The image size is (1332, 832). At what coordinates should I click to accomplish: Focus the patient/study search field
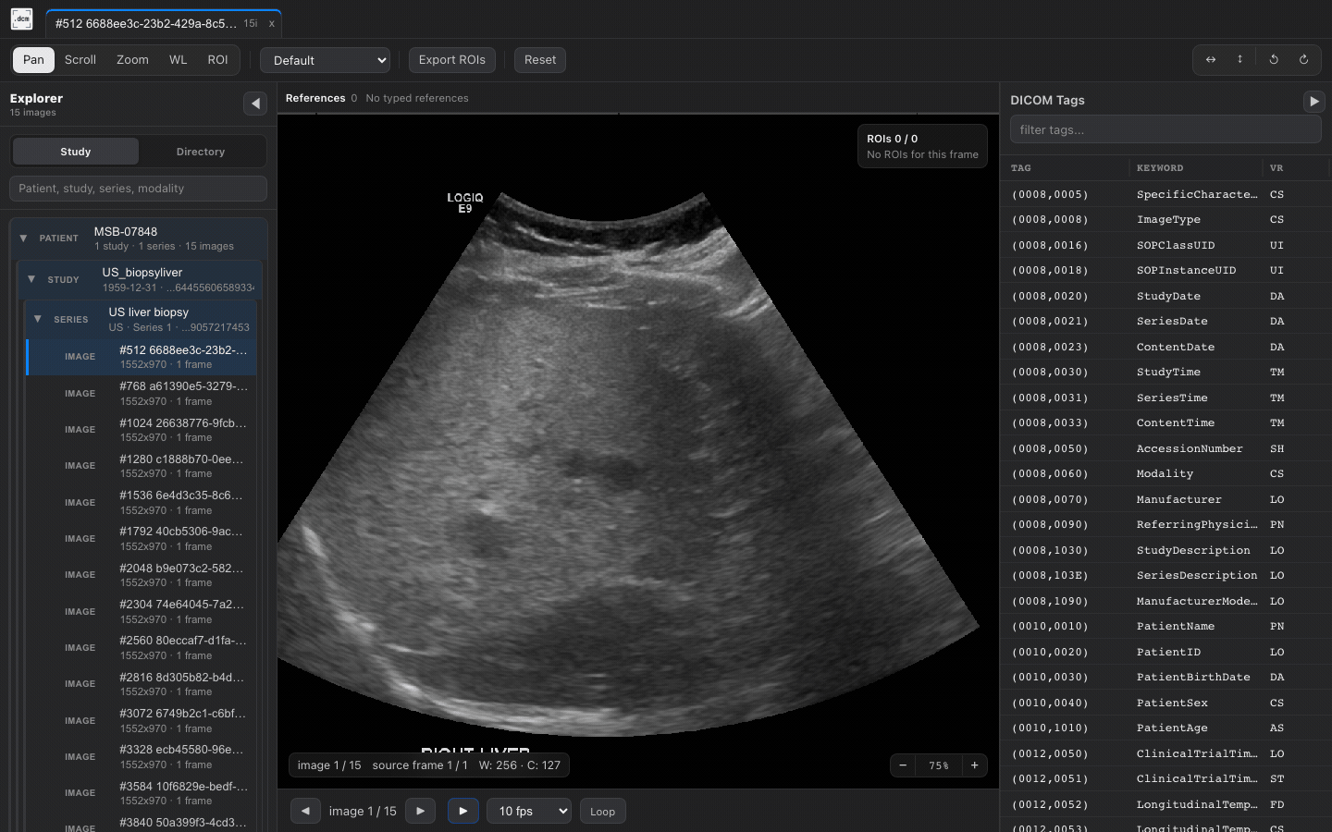click(139, 189)
